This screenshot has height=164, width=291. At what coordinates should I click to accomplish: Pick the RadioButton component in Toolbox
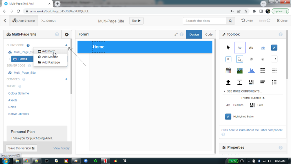click(x=263, y=59)
